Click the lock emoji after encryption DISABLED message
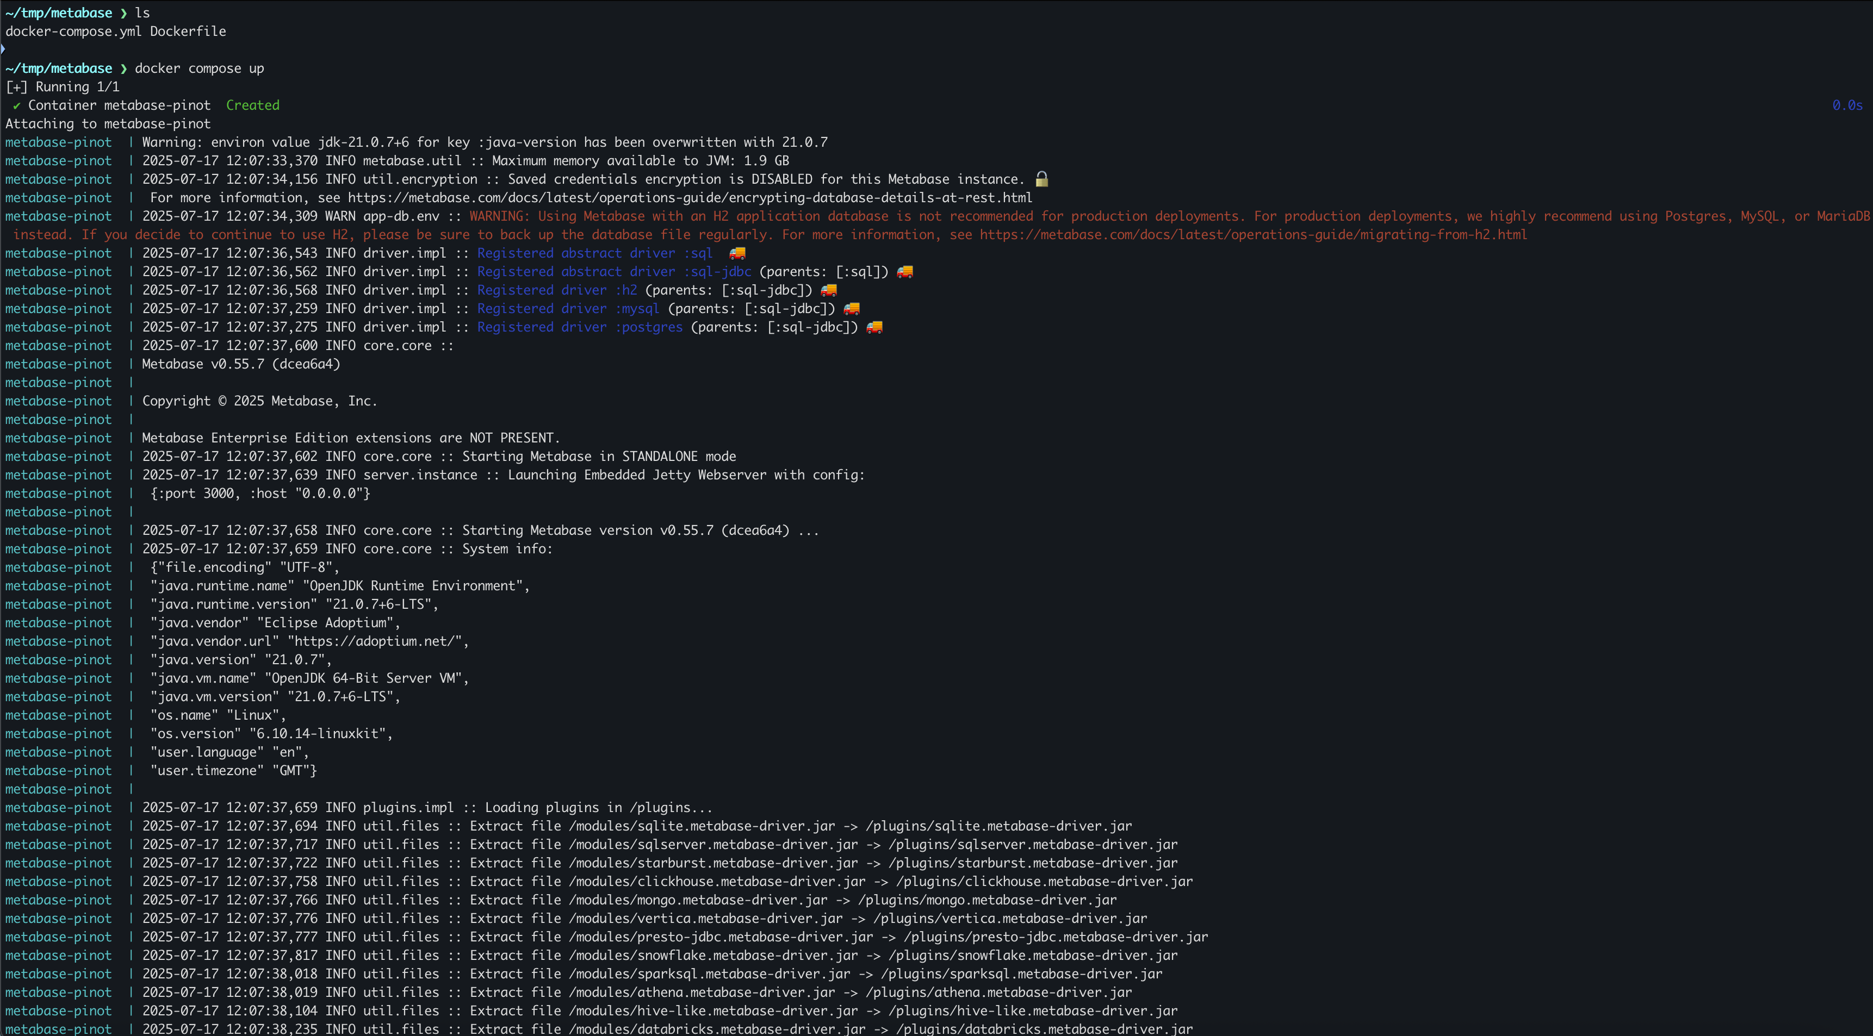1873x1036 pixels. (1041, 179)
